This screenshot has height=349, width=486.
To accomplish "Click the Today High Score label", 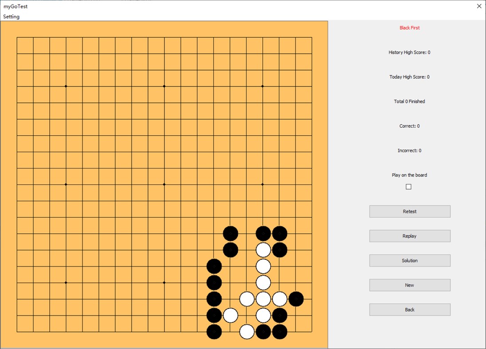I will coord(409,76).
